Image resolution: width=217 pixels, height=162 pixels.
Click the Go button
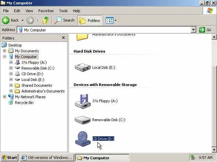click(x=205, y=30)
